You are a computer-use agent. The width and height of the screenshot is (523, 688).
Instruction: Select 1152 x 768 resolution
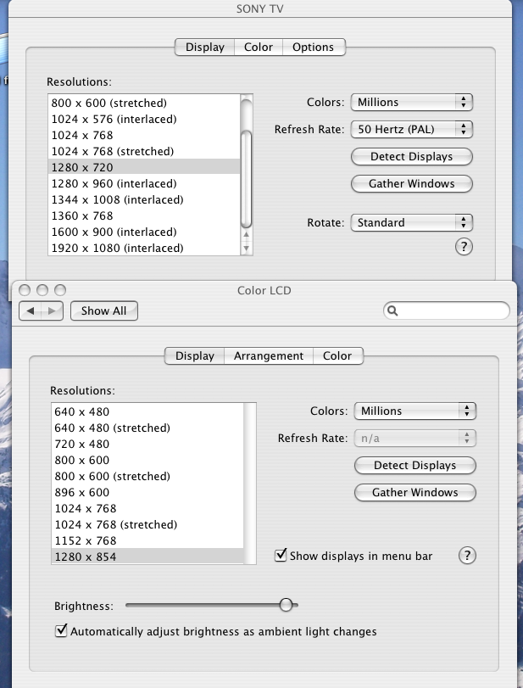[147, 540]
